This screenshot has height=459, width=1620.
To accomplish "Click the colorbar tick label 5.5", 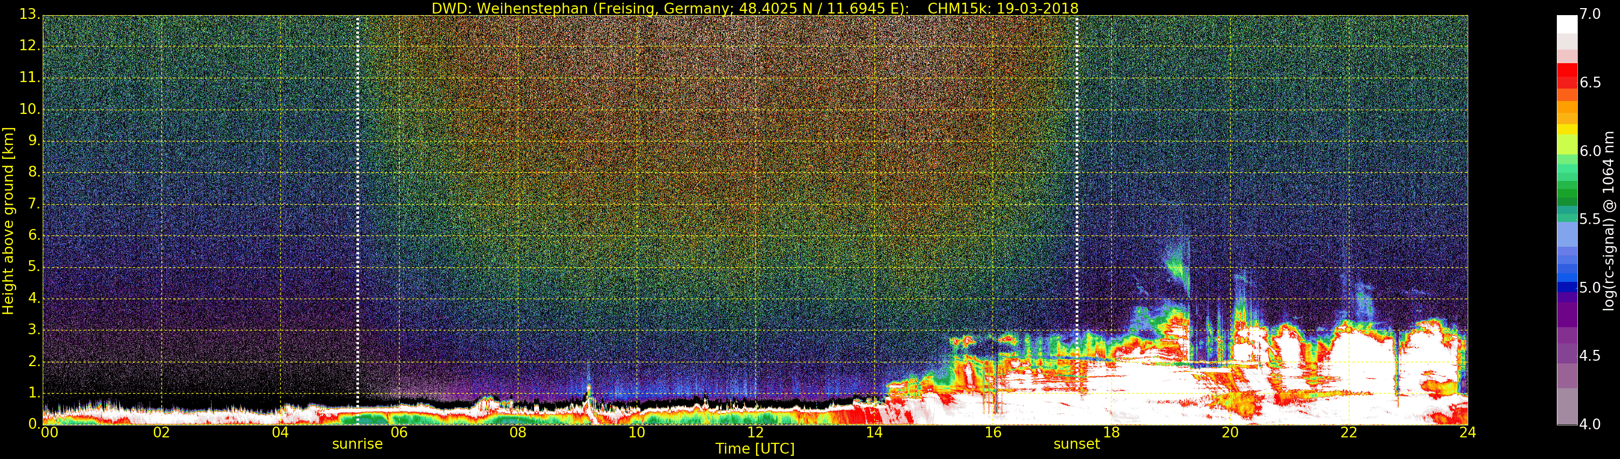I will [1590, 219].
